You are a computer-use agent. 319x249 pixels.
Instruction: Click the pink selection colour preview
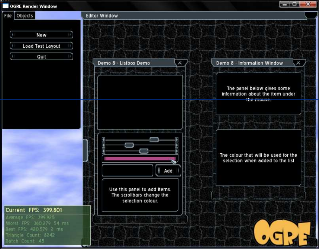point(140,159)
